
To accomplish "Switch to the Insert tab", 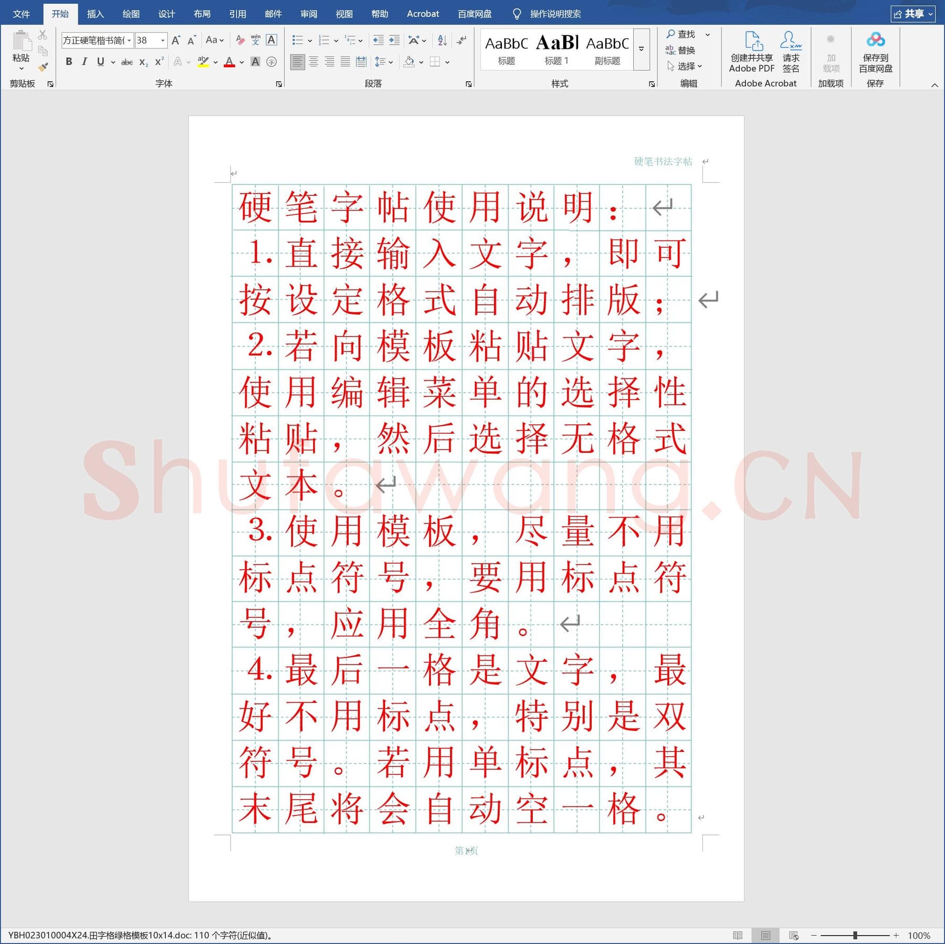I will (95, 14).
